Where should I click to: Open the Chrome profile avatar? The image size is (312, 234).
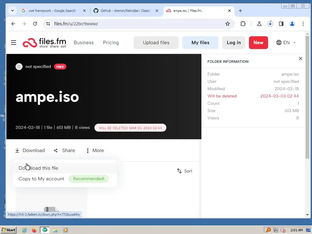pos(292,24)
